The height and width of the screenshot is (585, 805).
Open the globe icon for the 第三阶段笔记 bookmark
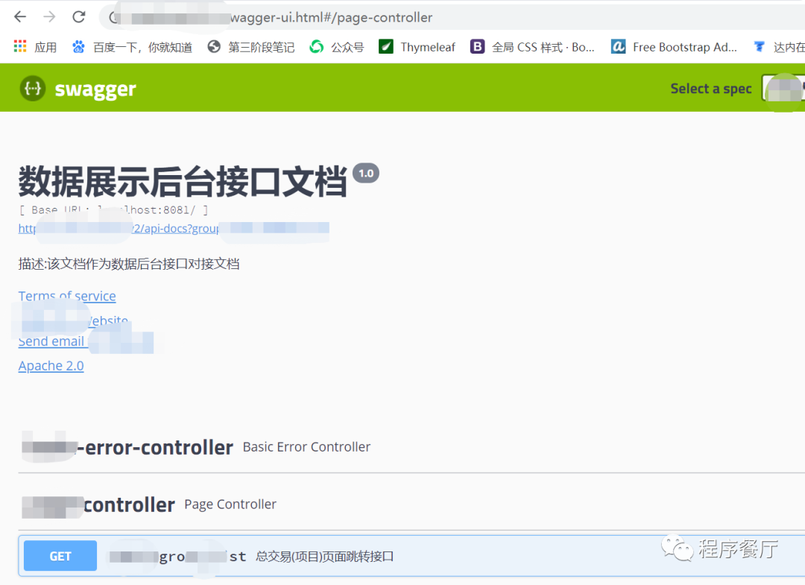214,47
